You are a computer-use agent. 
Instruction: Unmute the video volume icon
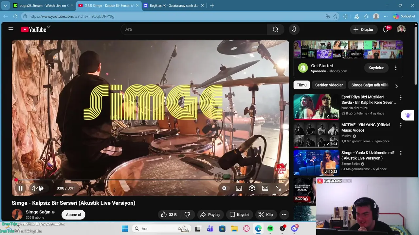pyautogui.click(x=34, y=188)
